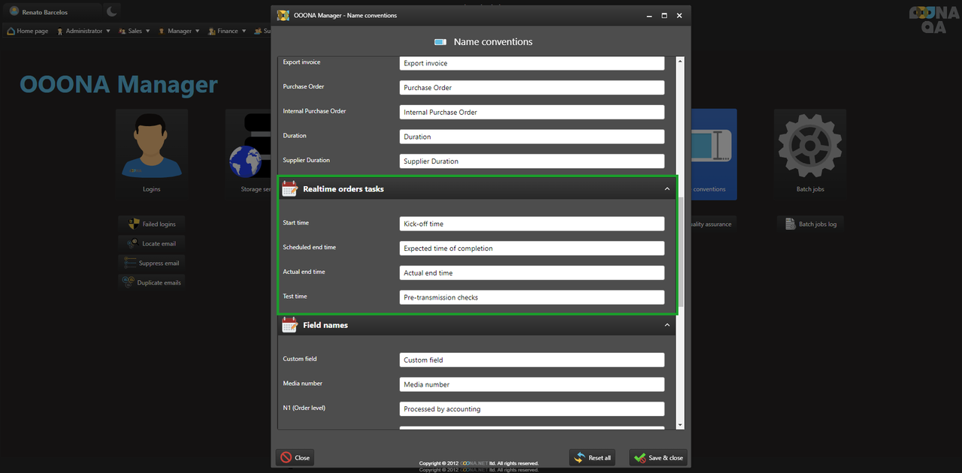The width and height of the screenshot is (962, 473).
Task: Expand the Manager dropdown menu
Action: click(x=179, y=32)
